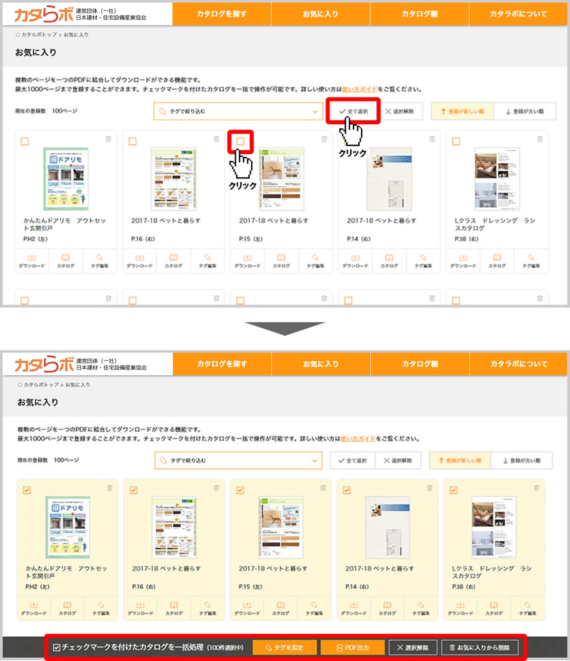Open カタログを探す tab in topmost header
This screenshot has height=661, width=570.
(x=221, y=14)
